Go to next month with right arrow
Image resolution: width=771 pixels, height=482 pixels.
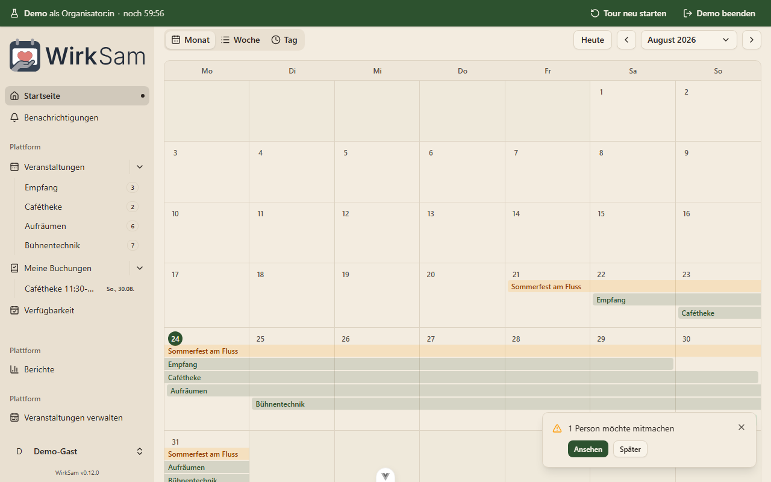point(752,40)
